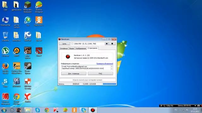The image size is (202, 113).
Task: Open Одноклассники icon in taskbar
Action: (x=74, y=110)
